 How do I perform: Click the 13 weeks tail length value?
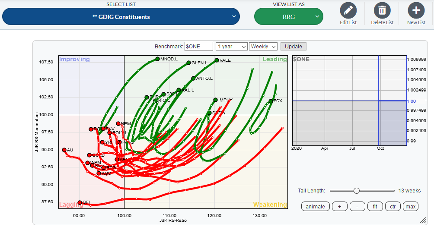click(409, 191)
